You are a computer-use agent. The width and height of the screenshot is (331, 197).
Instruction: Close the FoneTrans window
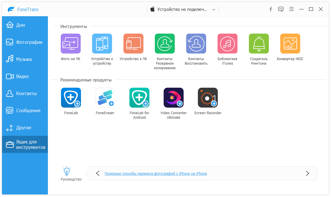click(321, 9)
